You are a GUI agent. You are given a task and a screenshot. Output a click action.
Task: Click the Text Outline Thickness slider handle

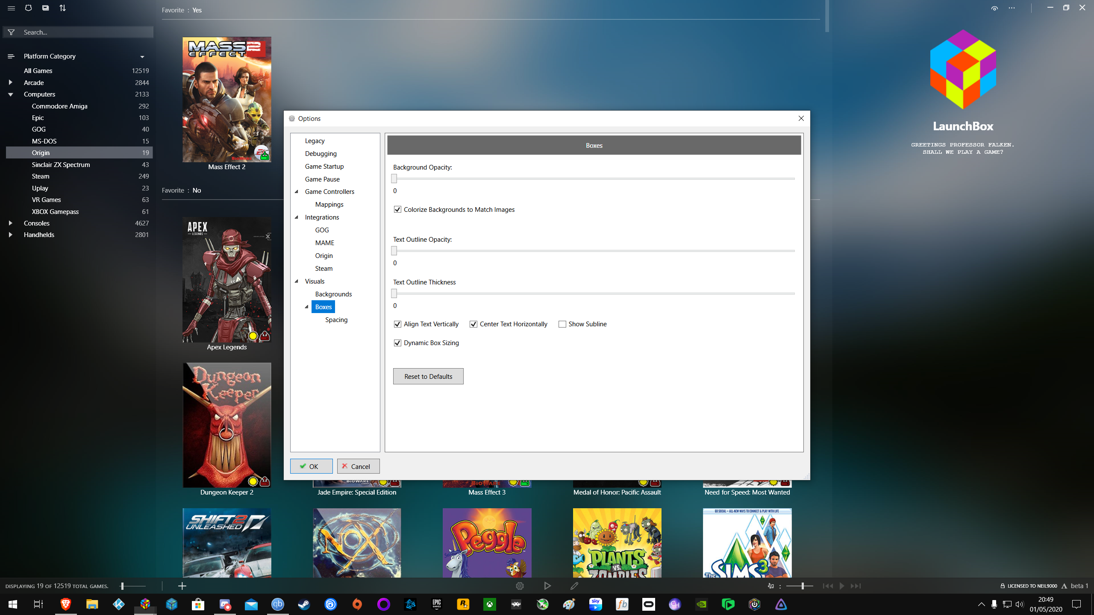(x=394, y=293)
